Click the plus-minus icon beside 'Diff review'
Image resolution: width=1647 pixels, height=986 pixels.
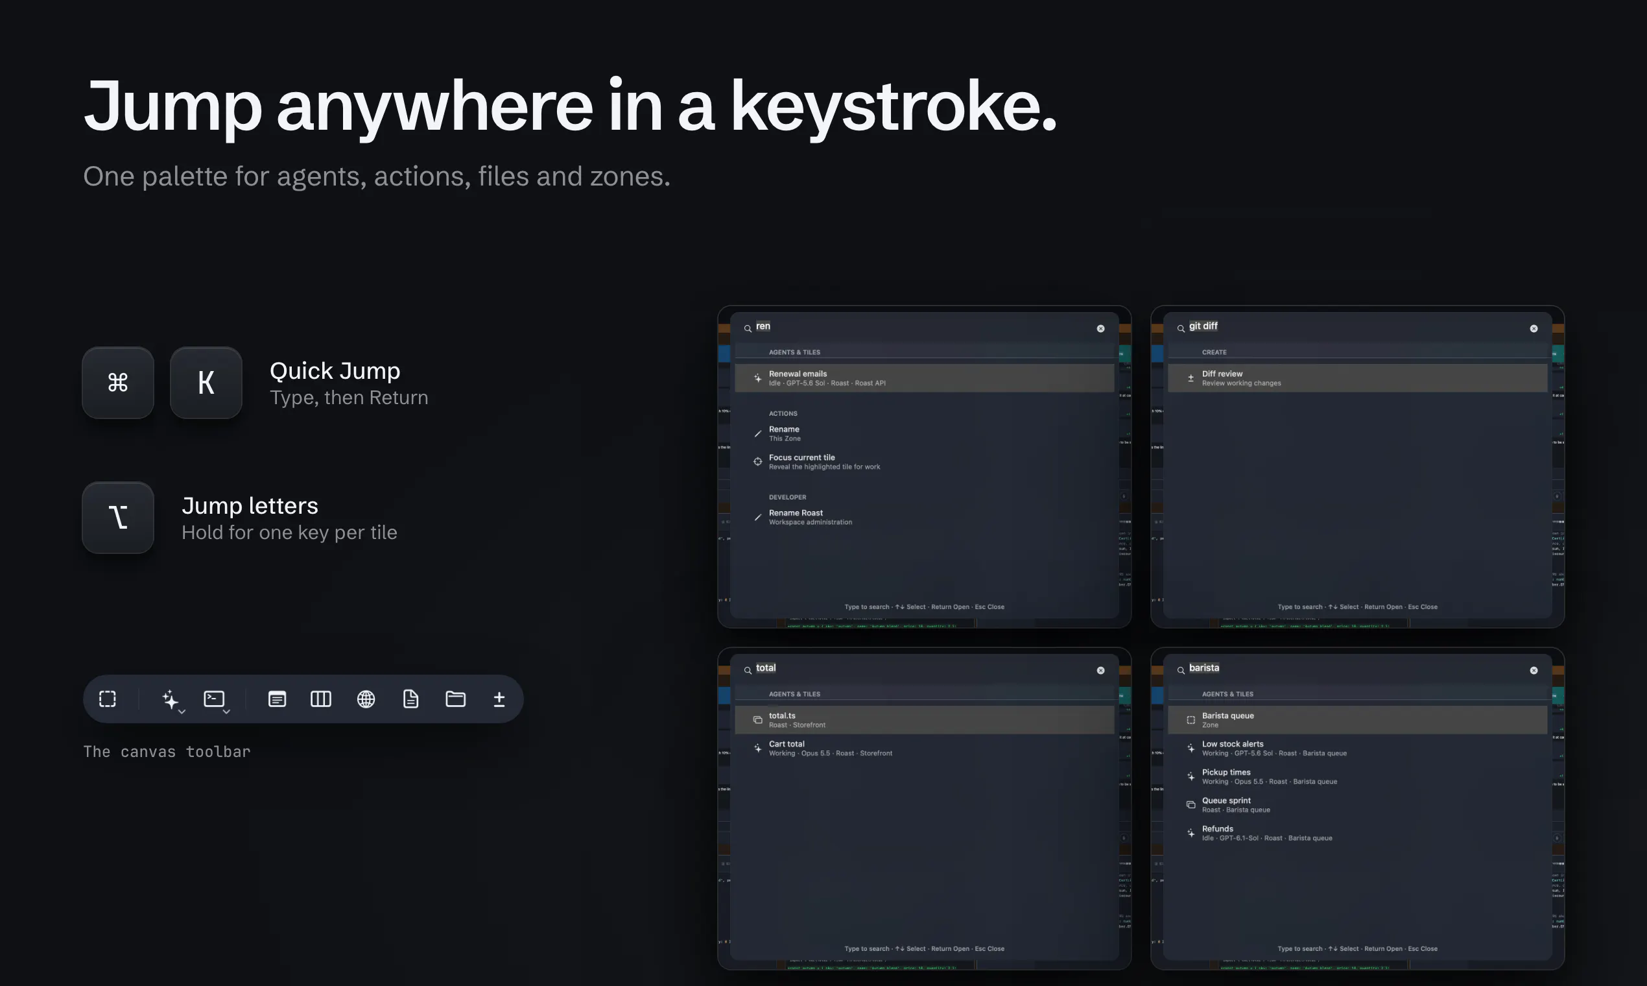click(x=1191, y=378)
